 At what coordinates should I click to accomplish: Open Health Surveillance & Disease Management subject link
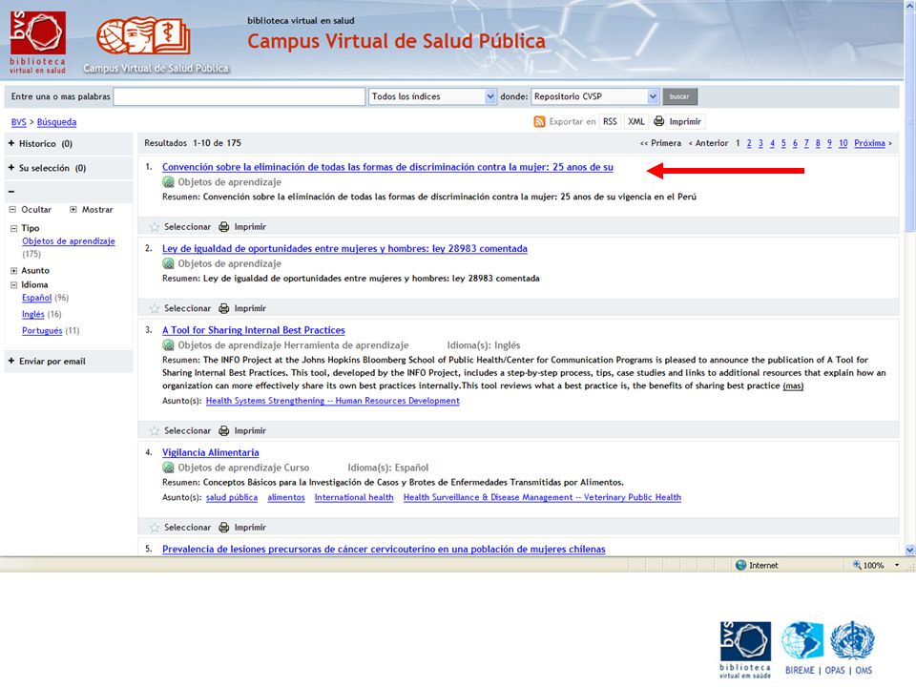542,497
